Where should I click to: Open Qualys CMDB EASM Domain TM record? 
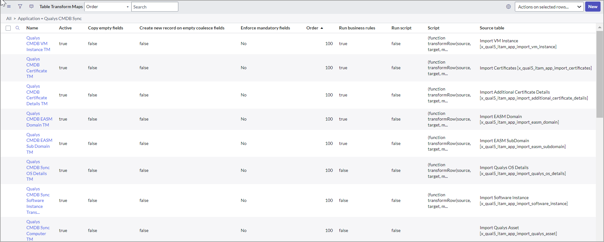coord(39,119)
